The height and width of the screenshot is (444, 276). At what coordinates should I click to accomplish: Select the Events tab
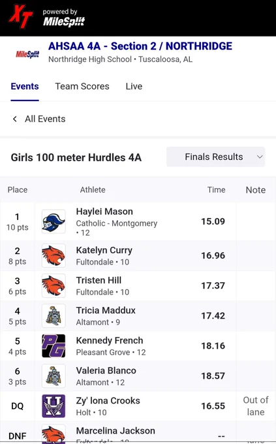pos(25,86)
